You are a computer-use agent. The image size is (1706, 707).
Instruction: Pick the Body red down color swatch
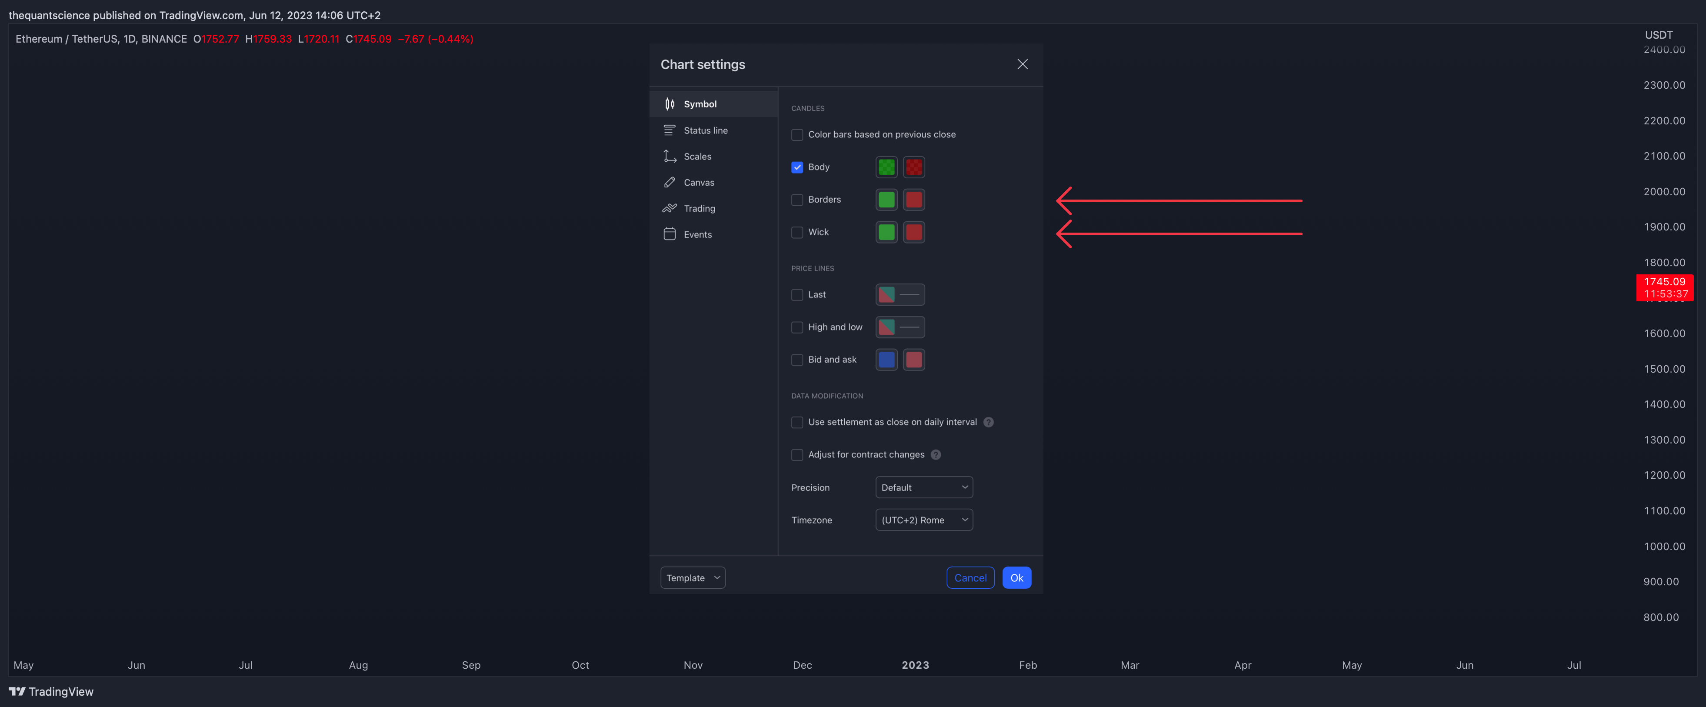[x=914, y=167]
